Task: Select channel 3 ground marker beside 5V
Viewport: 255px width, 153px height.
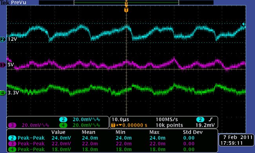Action: (3, 65)
